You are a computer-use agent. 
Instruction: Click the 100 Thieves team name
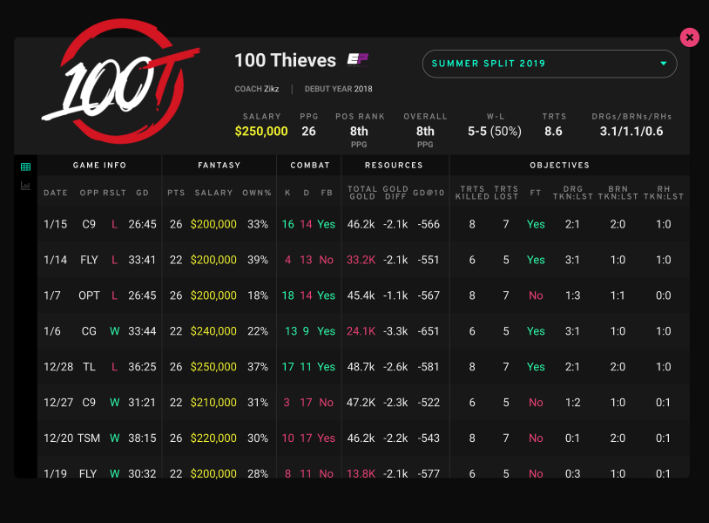(x=286, y=60)
